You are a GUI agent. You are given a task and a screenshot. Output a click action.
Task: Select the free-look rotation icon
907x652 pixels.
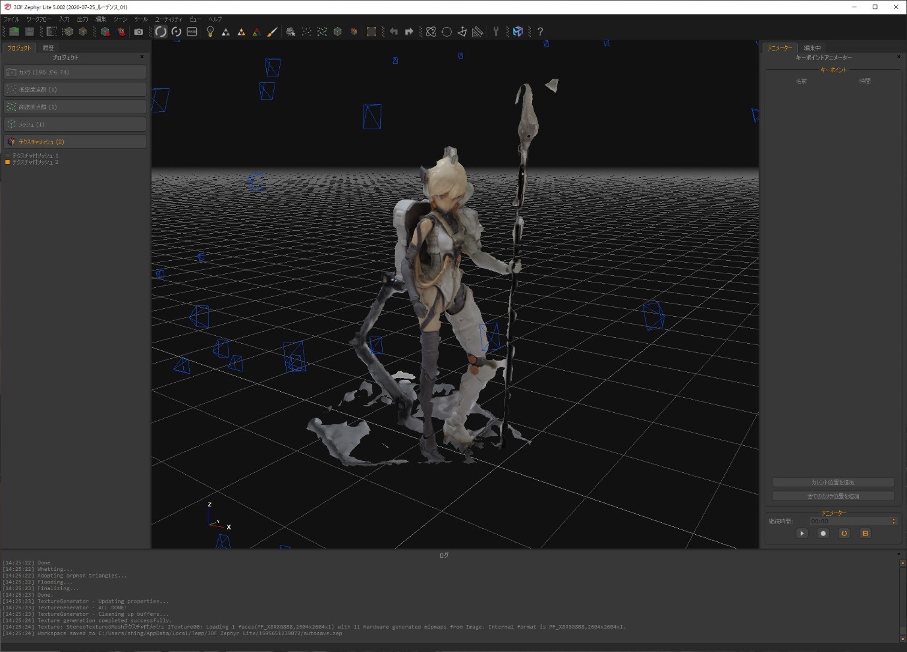tap(177, 32)
